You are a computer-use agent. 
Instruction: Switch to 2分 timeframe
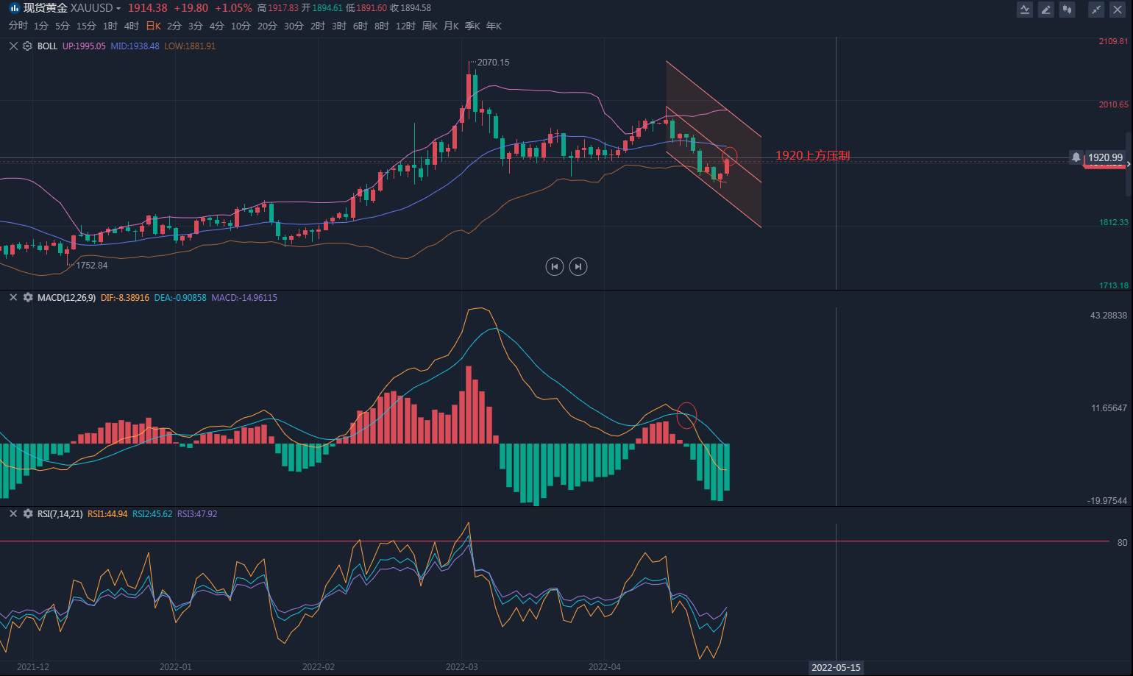tap(174, 26)
